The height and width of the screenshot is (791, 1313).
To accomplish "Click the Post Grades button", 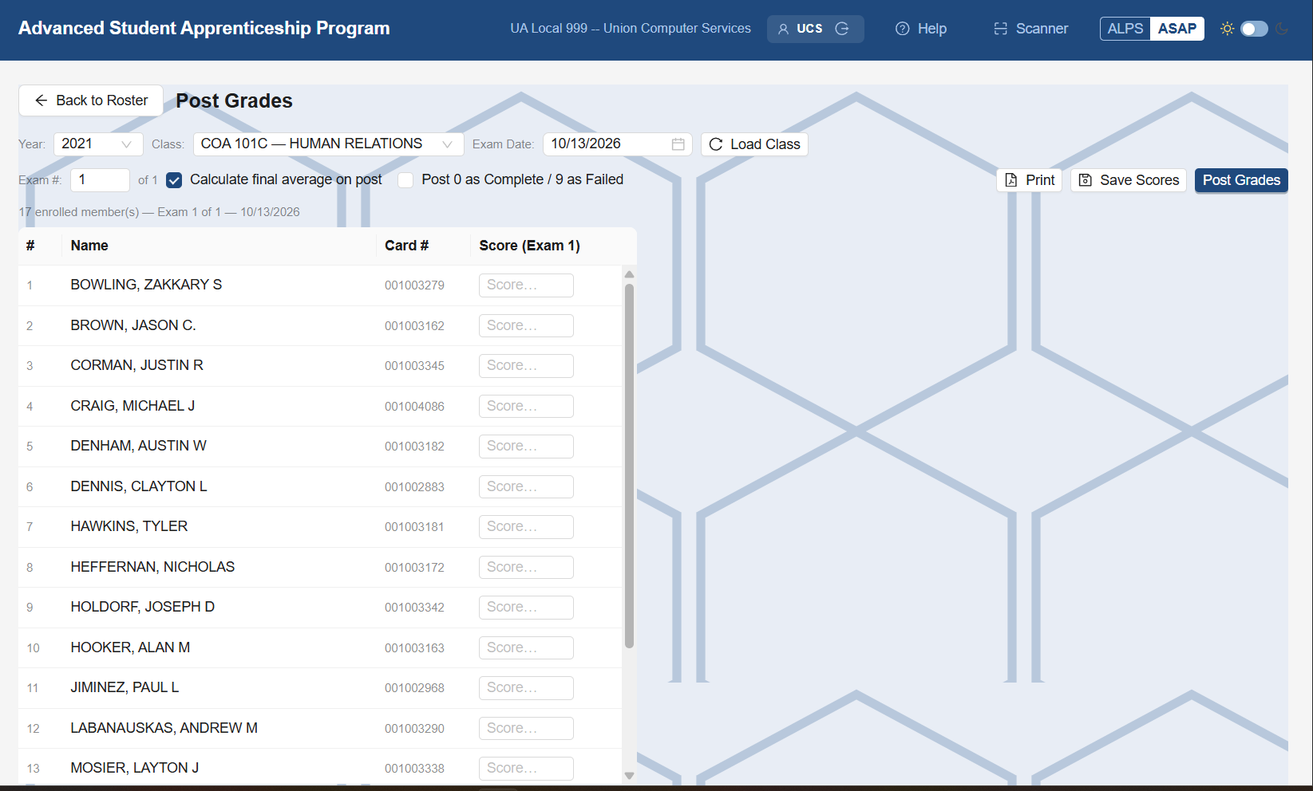I will coord(1241,180).
